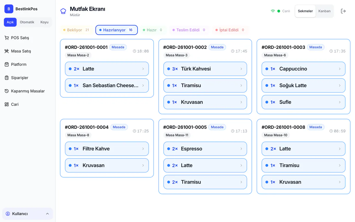Screen dimensions: 355x222
Task: Click the Mutfak Ekranı page title
Action: (x=88, y=9)
